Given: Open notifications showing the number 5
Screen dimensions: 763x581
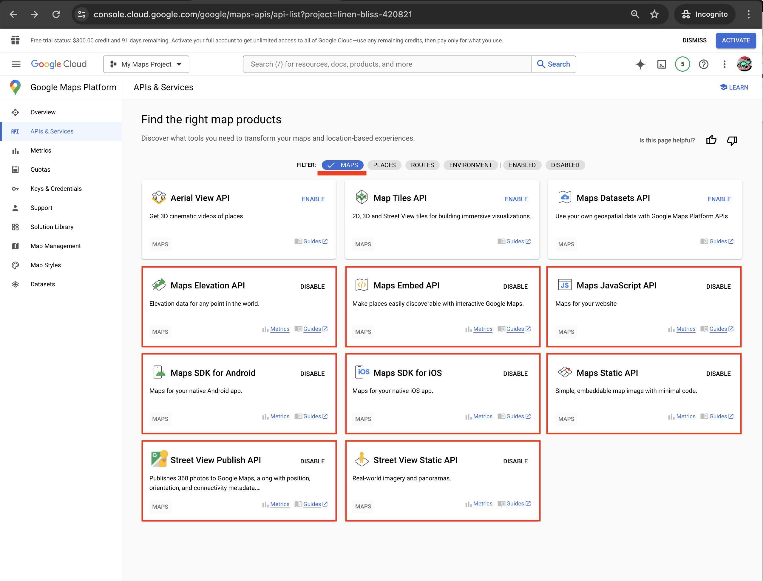Looking at the screenshot, I should tap(682, 64).
